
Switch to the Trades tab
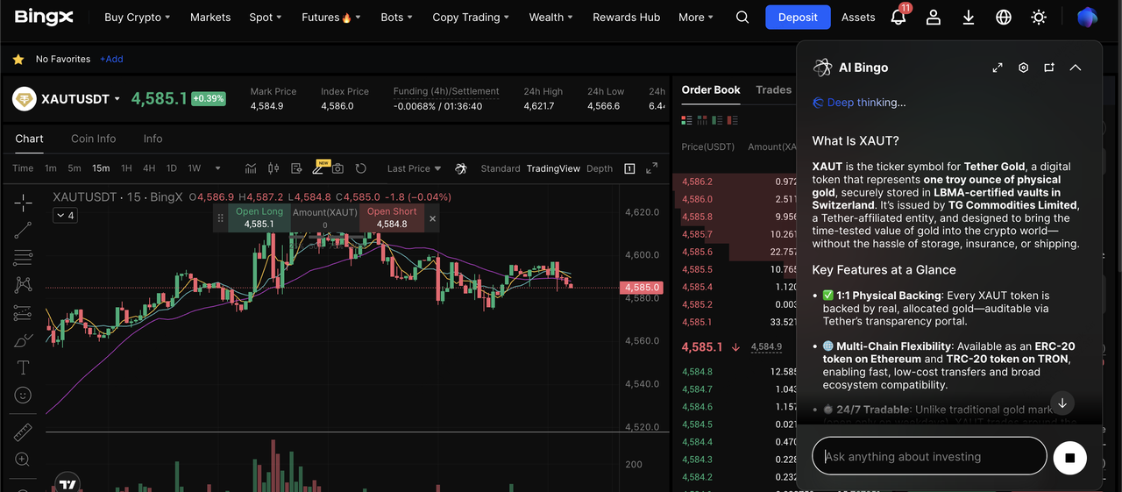(x=773, y=89)
